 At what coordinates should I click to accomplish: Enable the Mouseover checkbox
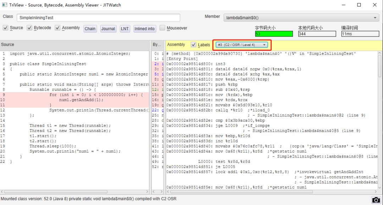pos(162,28)
